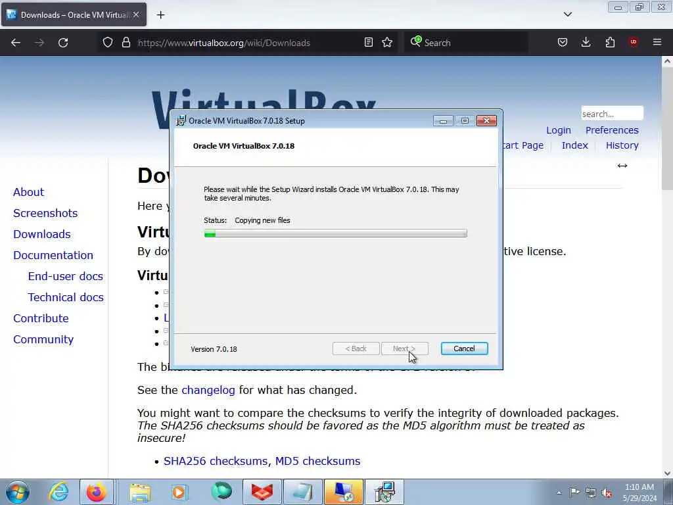673x505 pixels.
Task: Focus the Firefox Search box
Action: tap(466, 43)
